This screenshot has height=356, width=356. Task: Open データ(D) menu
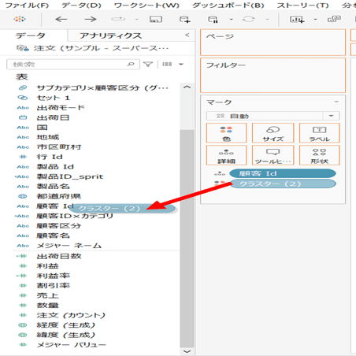(81, 6)
